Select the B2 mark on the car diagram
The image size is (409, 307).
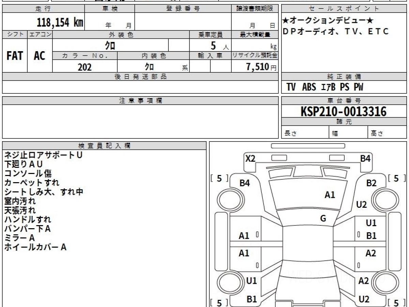coord(371,183)
